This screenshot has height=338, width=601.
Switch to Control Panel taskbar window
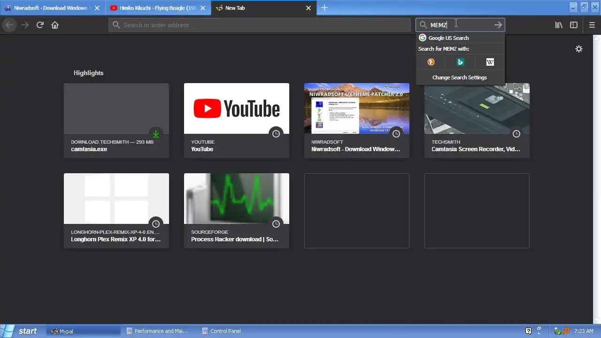pos(235,331)
